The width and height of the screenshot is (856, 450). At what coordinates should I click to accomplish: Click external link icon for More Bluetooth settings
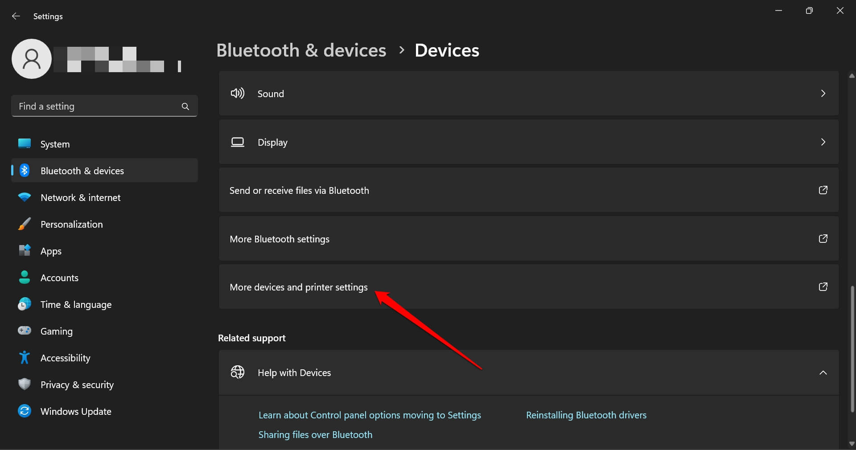(823, 239)
